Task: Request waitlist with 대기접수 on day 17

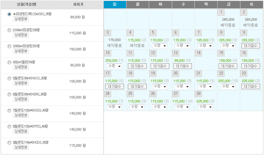Action: [x=114, y=87]
